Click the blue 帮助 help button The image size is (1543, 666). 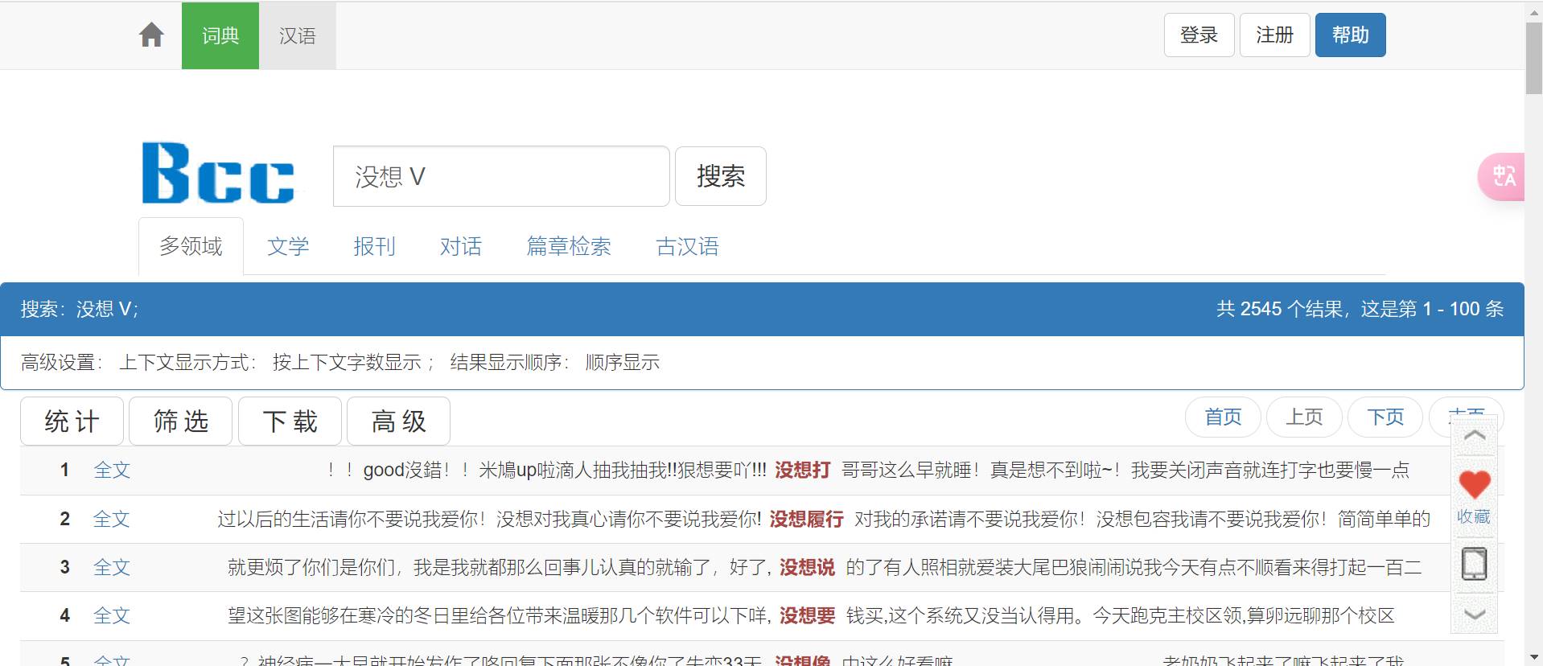click(1350, 35)
